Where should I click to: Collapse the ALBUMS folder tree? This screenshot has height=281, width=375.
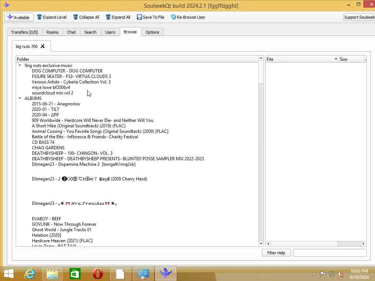20,98
